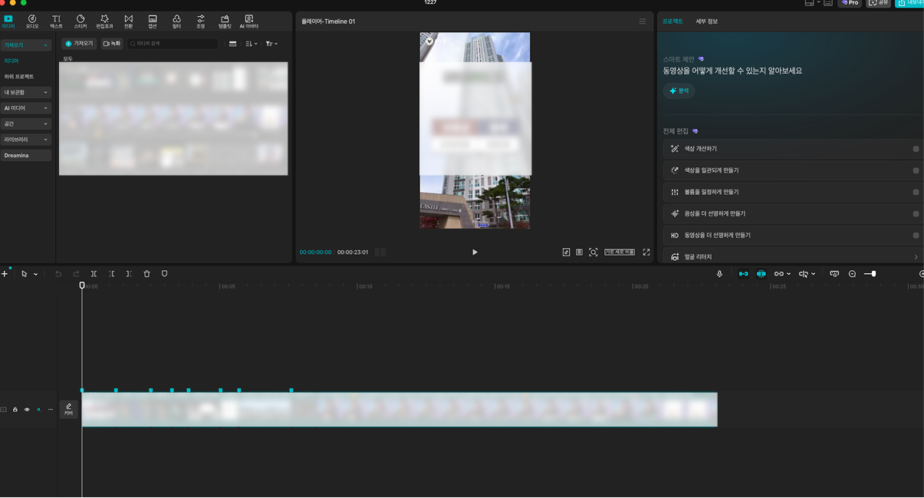Open the 필터 (Filter) panel icon
This screenshot has height=498, width=924.
tap(176, 21)
